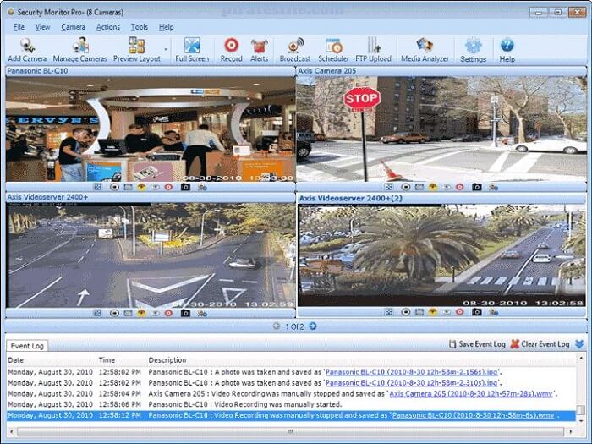This screenshot has width=592, height=444.
Task: Open Axis Camera 205 12h-57m-28s.wmv link
Action: (471, 393)
